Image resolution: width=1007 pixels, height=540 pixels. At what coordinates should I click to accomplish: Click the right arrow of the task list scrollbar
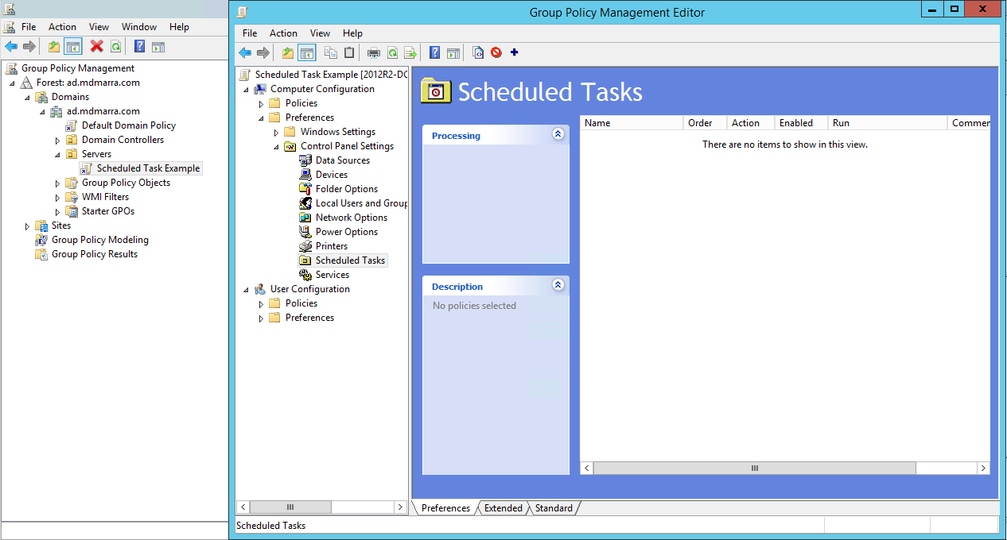(983, 469)
